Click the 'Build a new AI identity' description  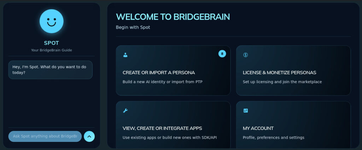[x=162, y=82]
